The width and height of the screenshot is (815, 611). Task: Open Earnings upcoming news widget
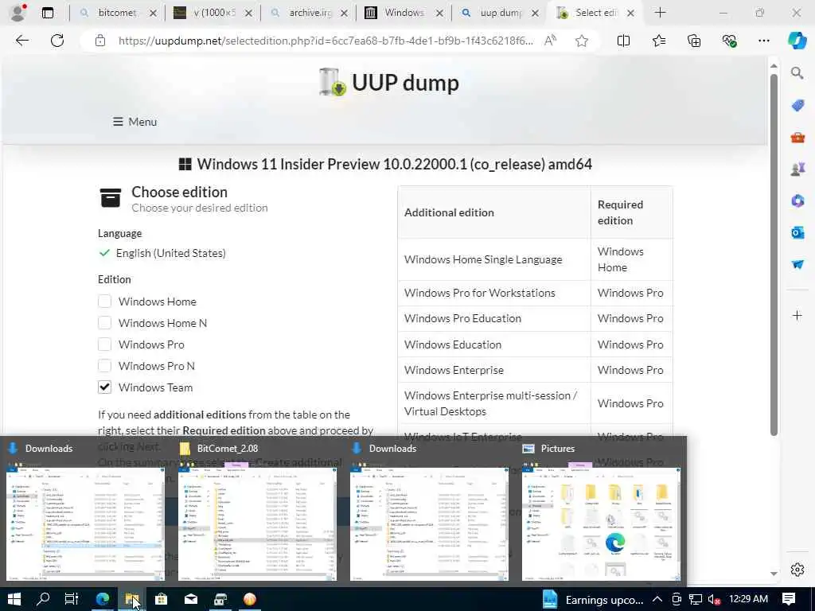pyautogui.click(x=592, y=600)
